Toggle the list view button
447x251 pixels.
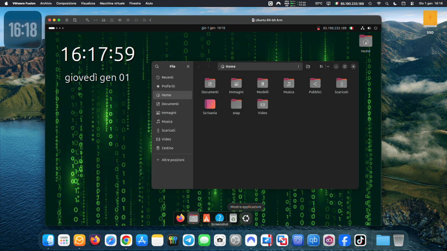click(x=321, y=67)
